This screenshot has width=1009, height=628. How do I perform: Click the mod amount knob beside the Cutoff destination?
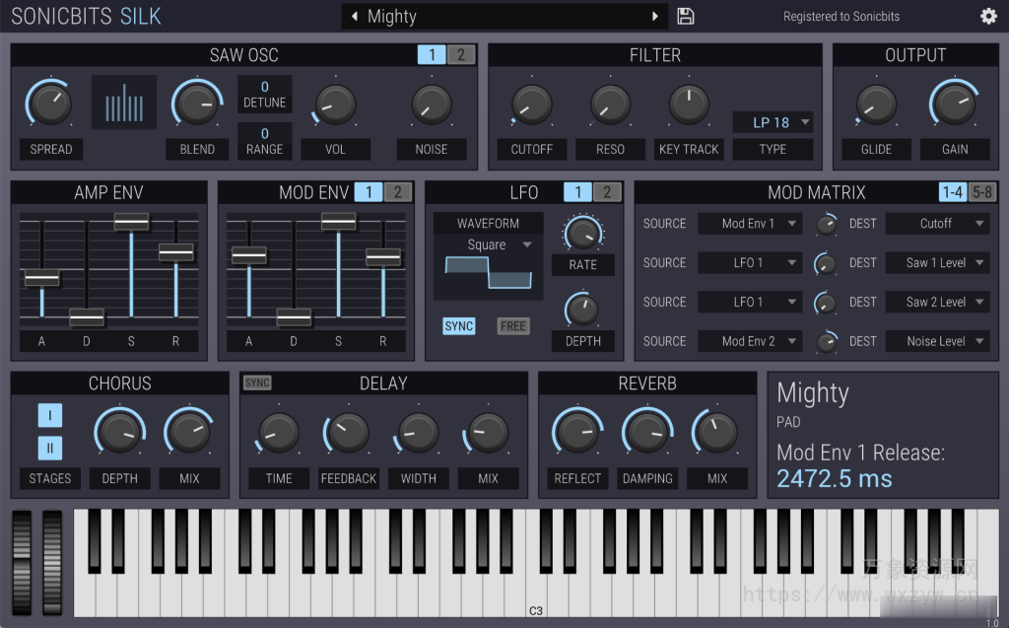click(828, 224)
